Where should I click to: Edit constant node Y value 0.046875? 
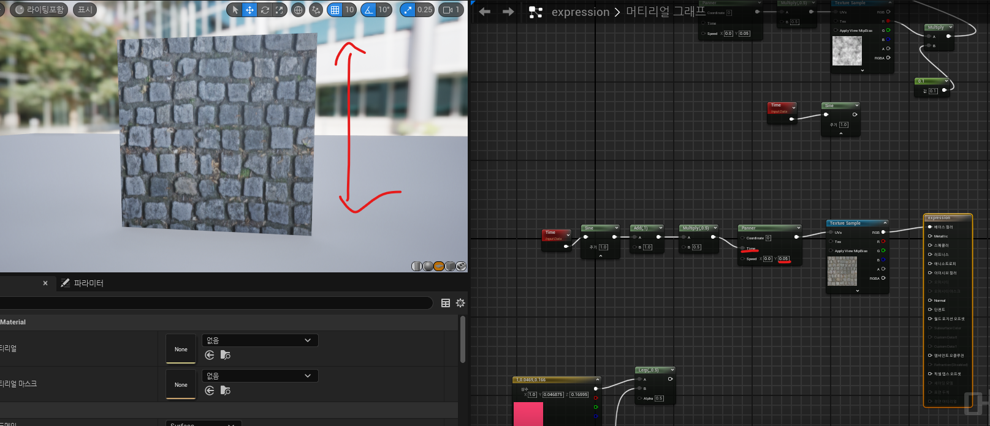pos(553,395)
